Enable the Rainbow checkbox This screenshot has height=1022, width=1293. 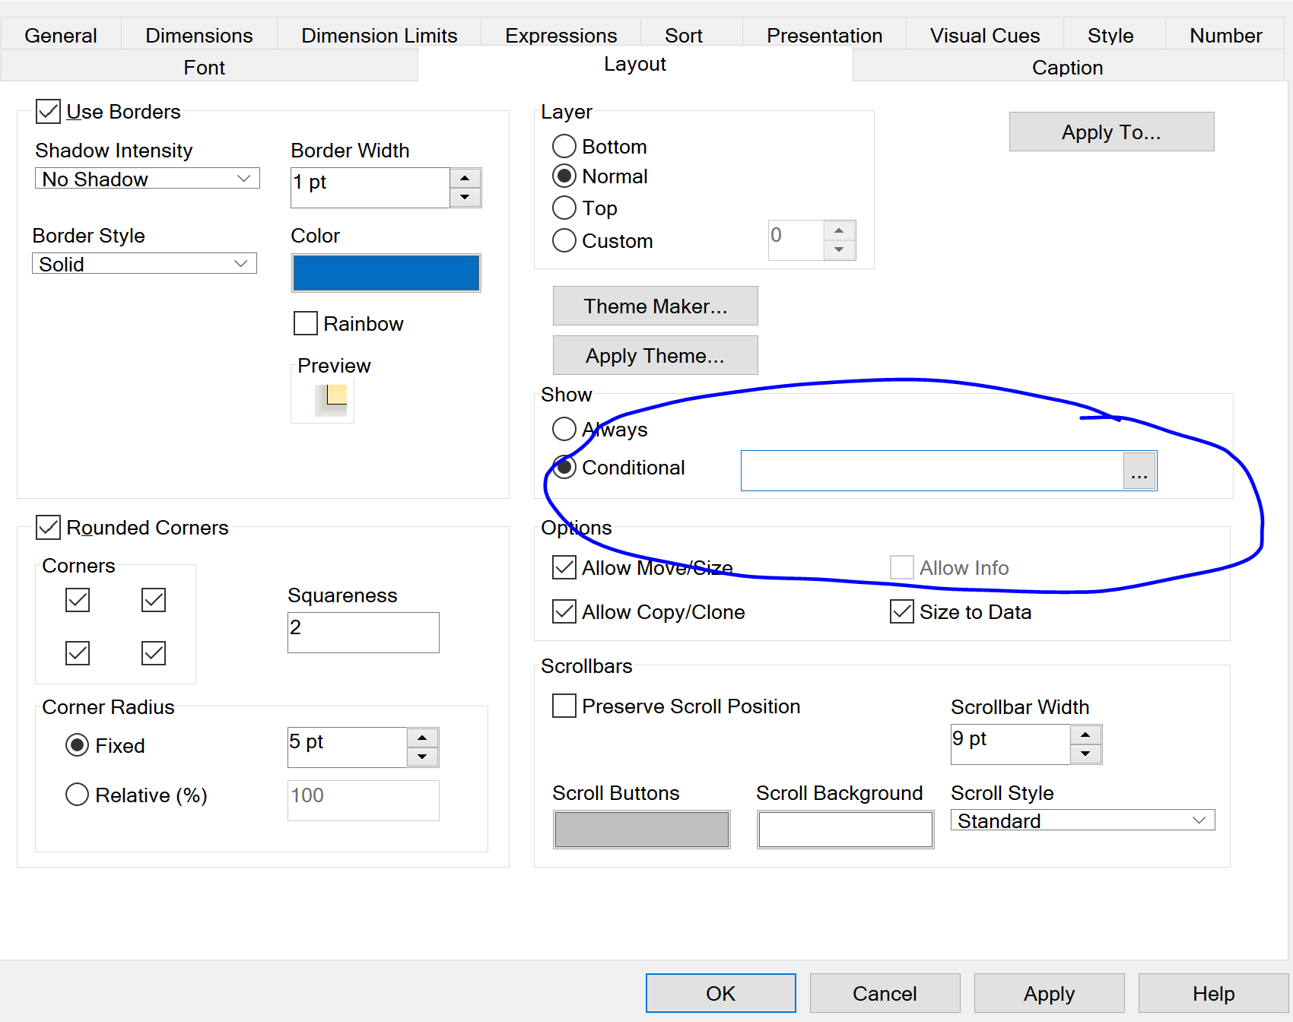[x=306, y=323]
